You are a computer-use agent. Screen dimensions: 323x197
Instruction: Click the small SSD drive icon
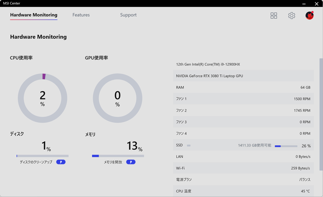pyautogui.click(x=189, y=146)
